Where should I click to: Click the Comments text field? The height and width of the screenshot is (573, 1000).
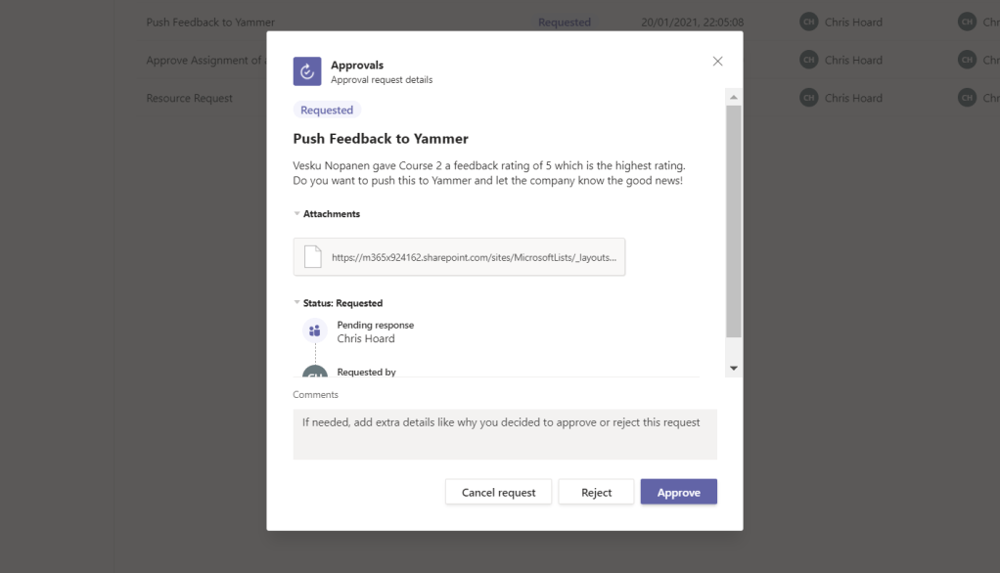coord(504,434)
